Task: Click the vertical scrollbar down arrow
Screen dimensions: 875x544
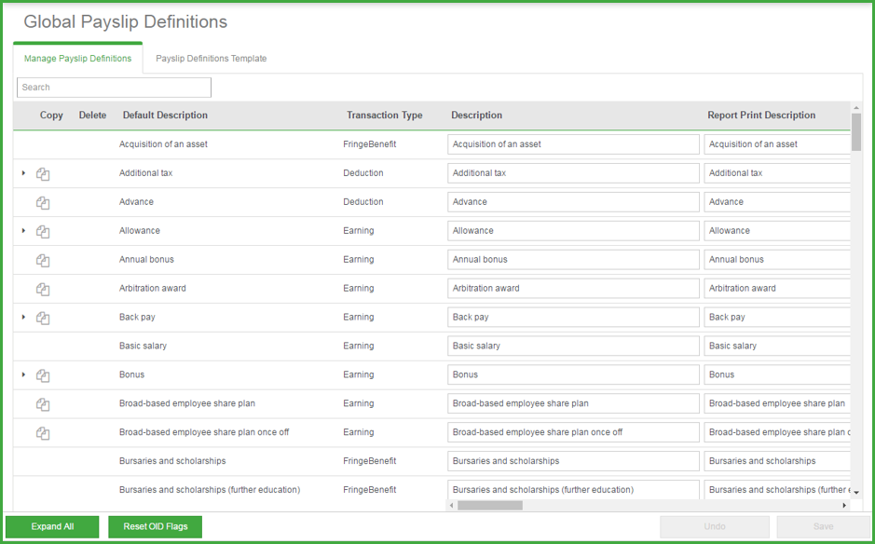Action: pyautogui.click(x=856, y=493)
